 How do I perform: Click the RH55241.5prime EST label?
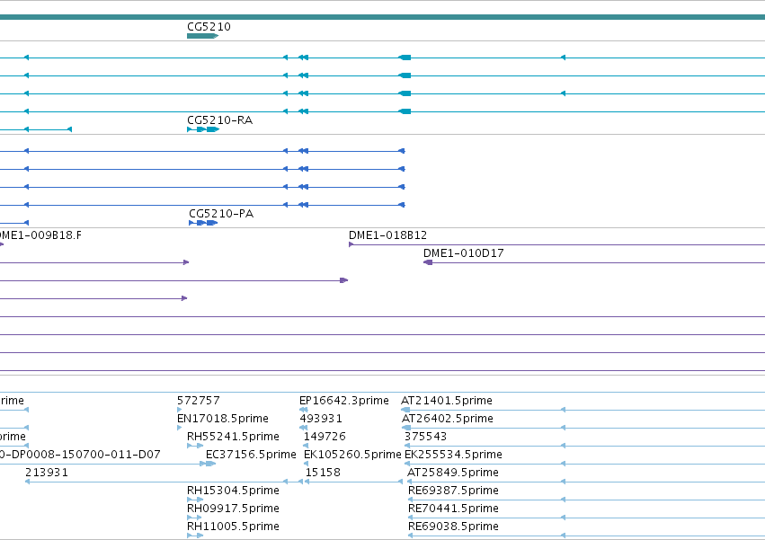pyautogui.click(x=233, y=437)
